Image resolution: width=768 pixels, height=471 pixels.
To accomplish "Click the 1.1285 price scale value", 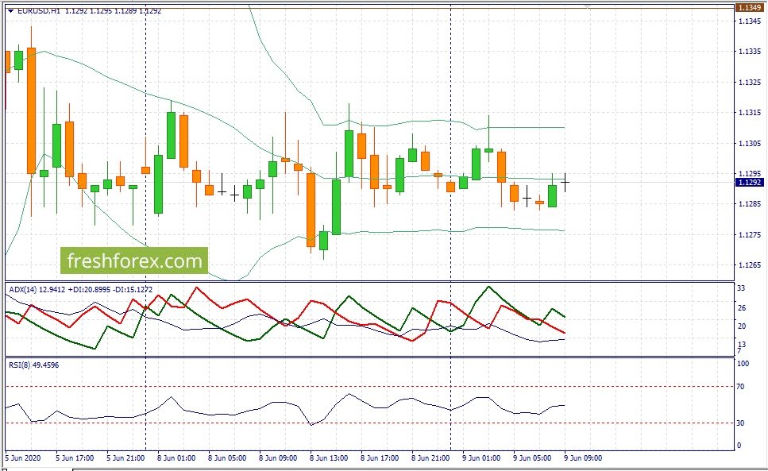I will [x=750, y=204].
